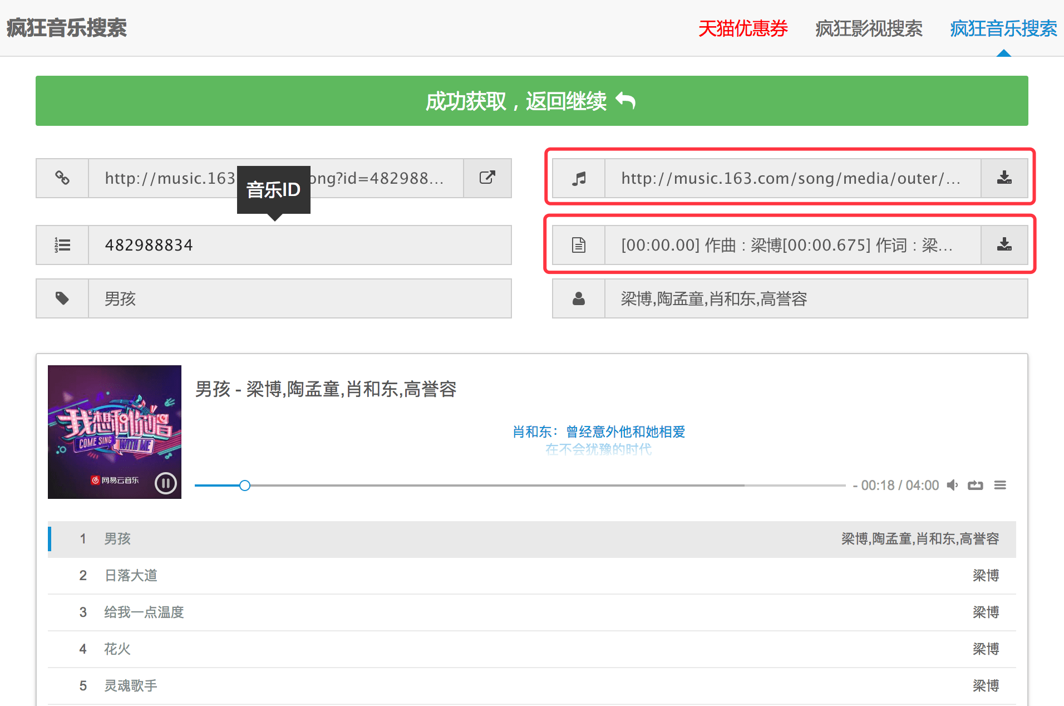Play track 2 日落大道
Viewport: 1064px width, 706px height.
coord(532,576)
